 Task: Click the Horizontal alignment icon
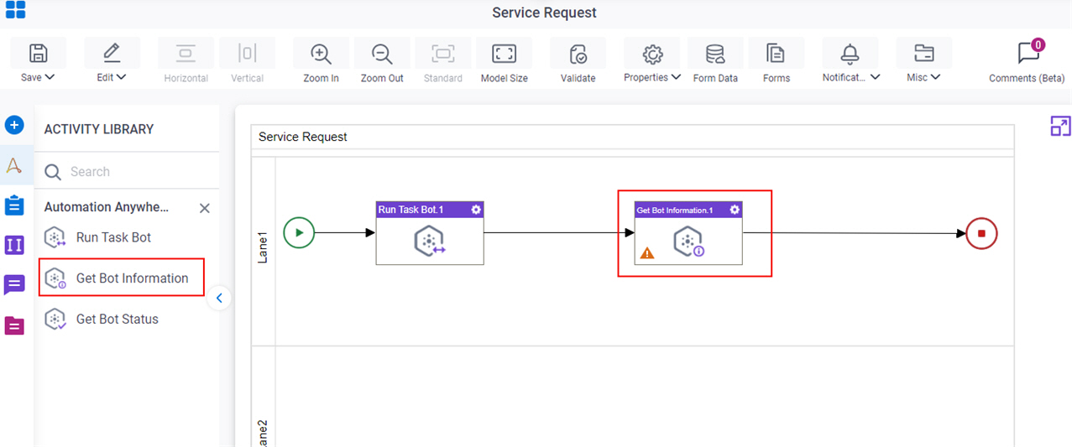pos(186,54)
